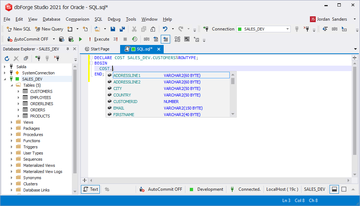
Task: Expand the Sakila connection node
Action: [5, 67]
